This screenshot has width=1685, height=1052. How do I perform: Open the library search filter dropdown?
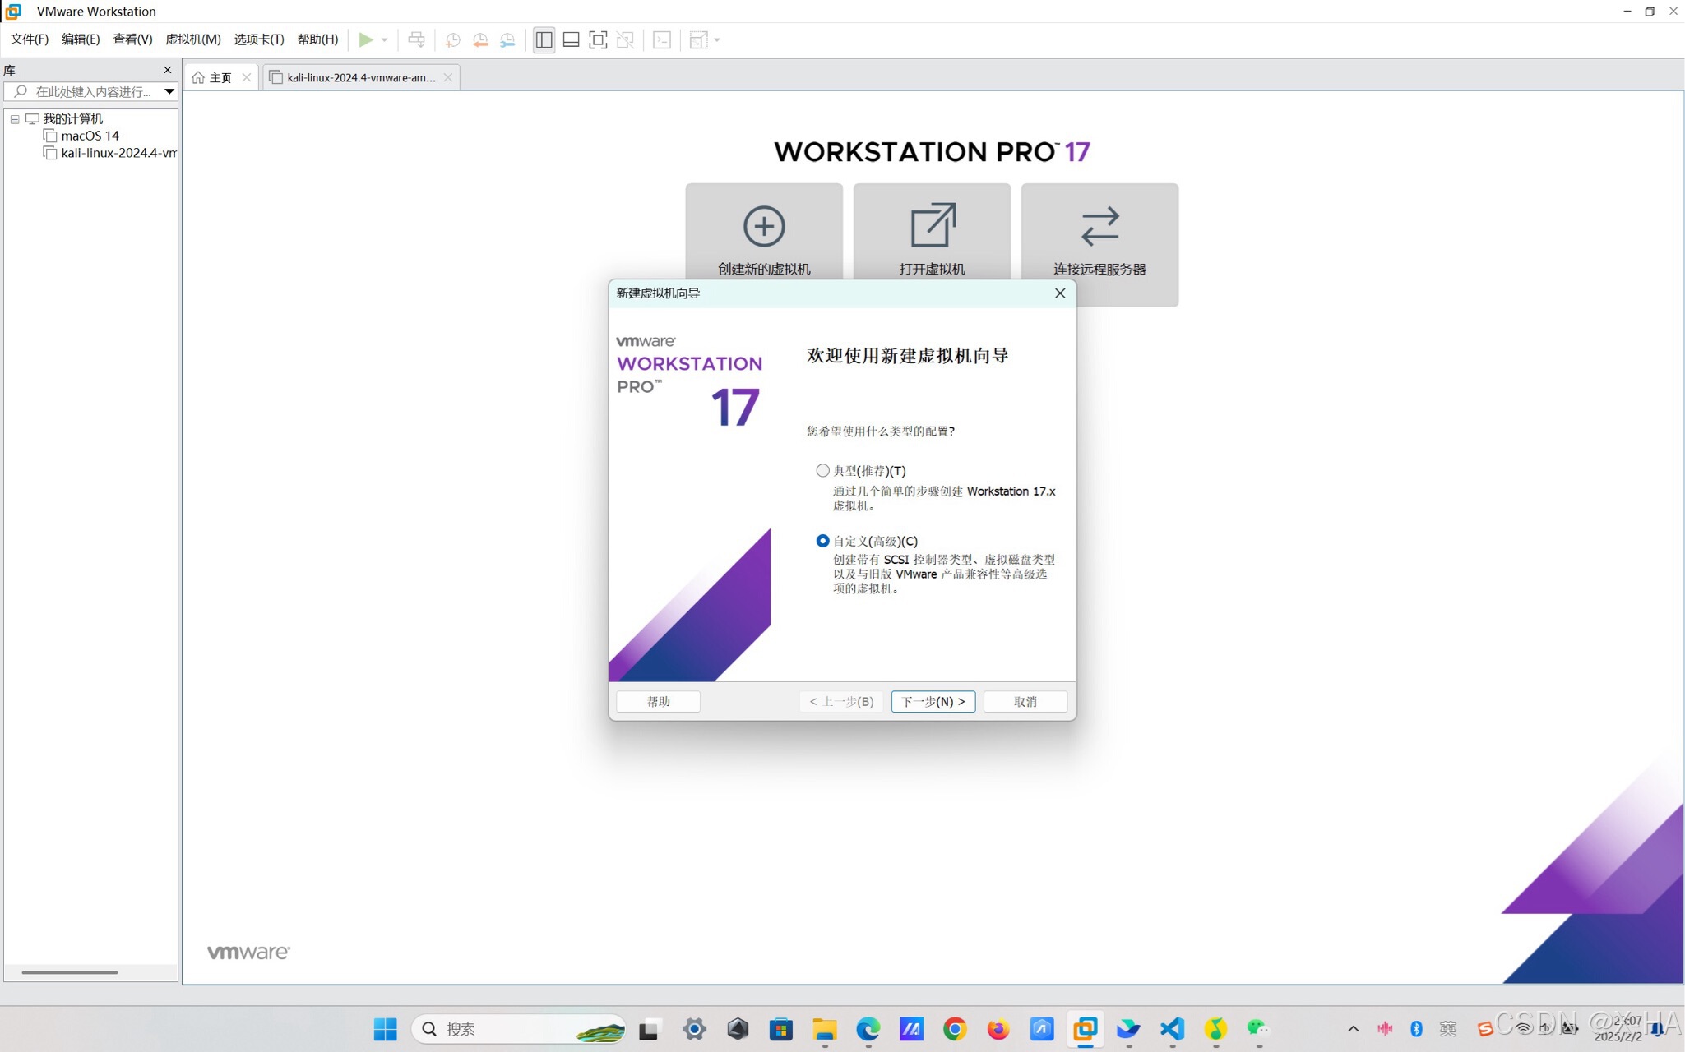click(169, 91)
